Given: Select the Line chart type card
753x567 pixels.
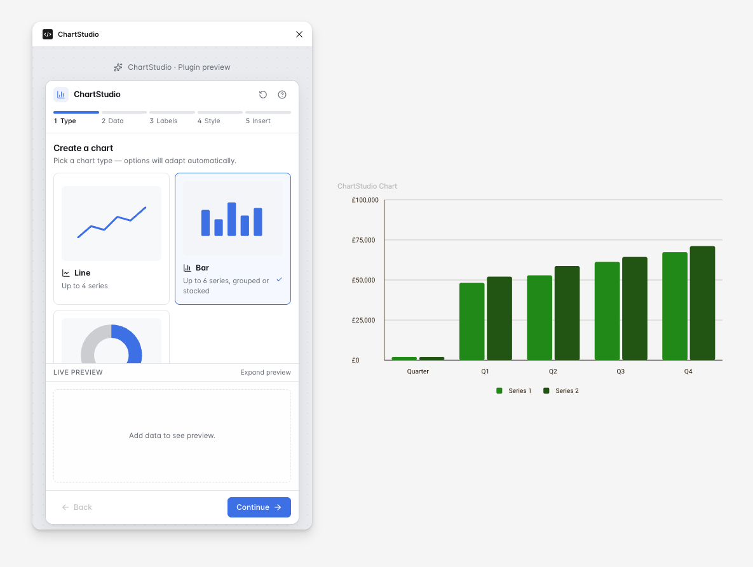Looking at the screenshot, I should pos(111,239).
